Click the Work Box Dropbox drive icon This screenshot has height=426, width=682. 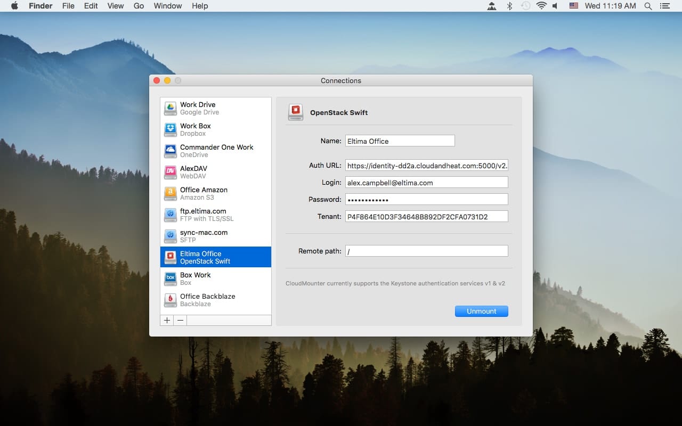170,129
